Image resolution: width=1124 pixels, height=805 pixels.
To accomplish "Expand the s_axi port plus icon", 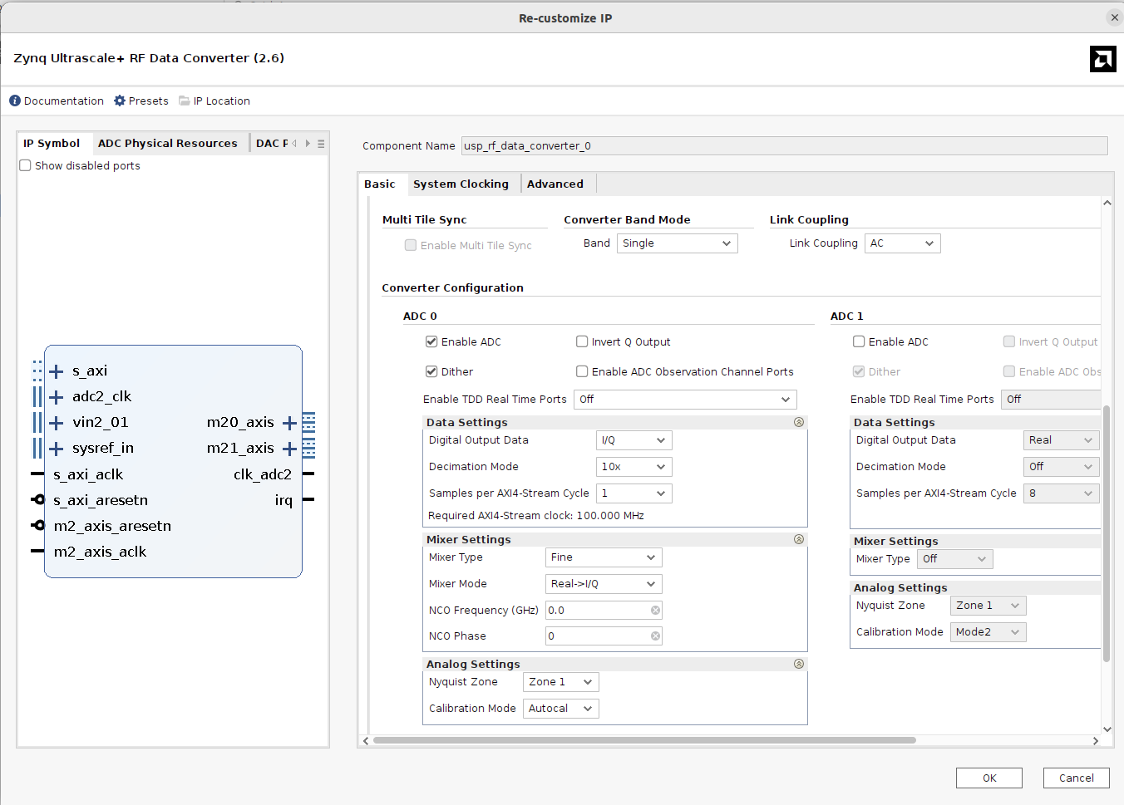I will click(x=57, y=371).
